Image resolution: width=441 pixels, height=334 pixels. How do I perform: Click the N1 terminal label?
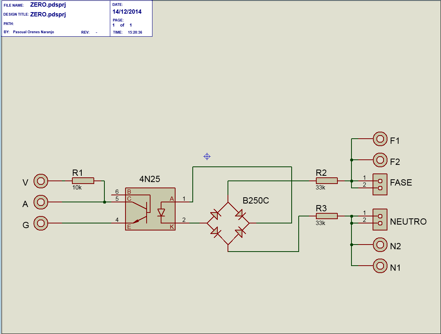pos(395,268)
